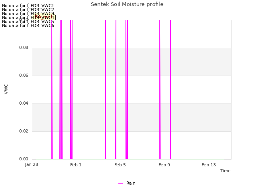Click the BA_met yellow label box

coord(43,17)
